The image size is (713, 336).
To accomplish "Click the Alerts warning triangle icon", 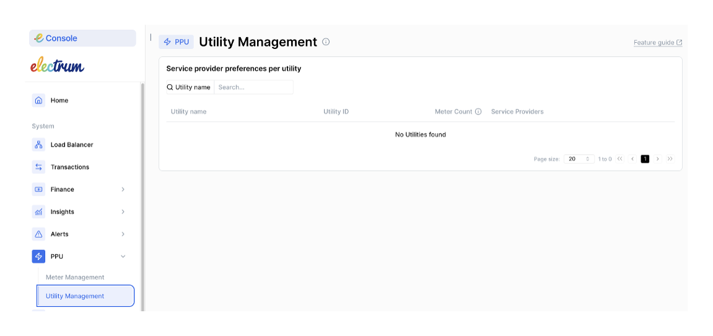I will 38,235.
